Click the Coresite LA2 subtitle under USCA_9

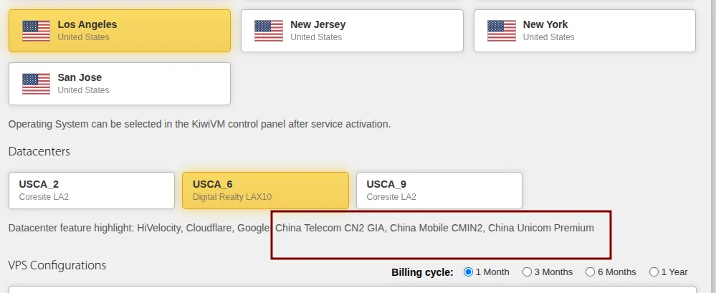tap(391, 197)
